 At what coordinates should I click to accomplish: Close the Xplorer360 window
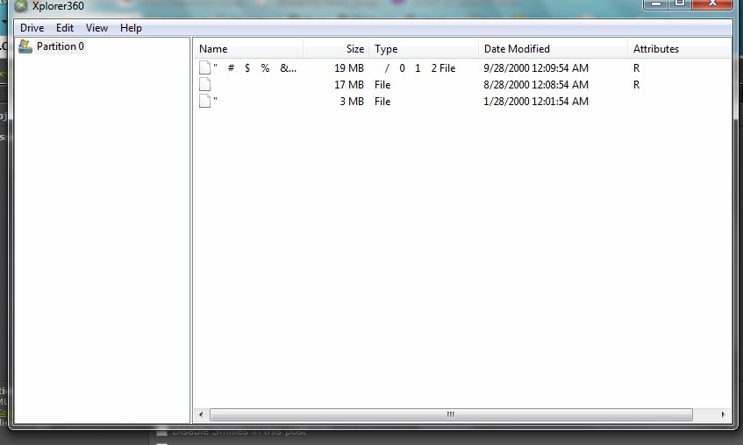pyautogui.click(x=713, y=4)
